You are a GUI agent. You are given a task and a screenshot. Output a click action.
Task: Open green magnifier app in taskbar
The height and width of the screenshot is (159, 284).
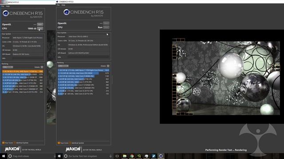(x=139, y=156)
